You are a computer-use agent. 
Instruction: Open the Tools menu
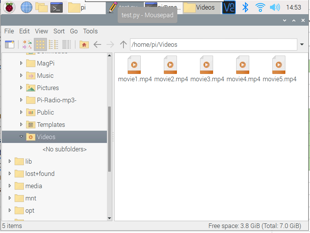tap(90, 31)
